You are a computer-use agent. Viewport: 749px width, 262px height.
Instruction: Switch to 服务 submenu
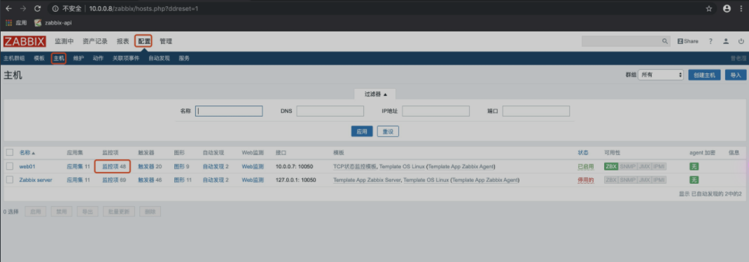point(184,59)
